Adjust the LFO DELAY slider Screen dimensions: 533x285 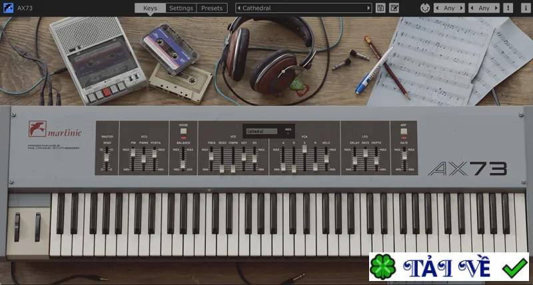(354, 160)
